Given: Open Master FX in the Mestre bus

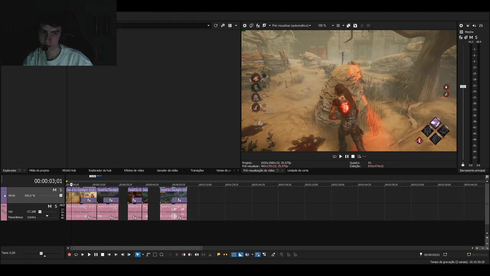Looking at the screenshot, I should [x=461, y=38].
